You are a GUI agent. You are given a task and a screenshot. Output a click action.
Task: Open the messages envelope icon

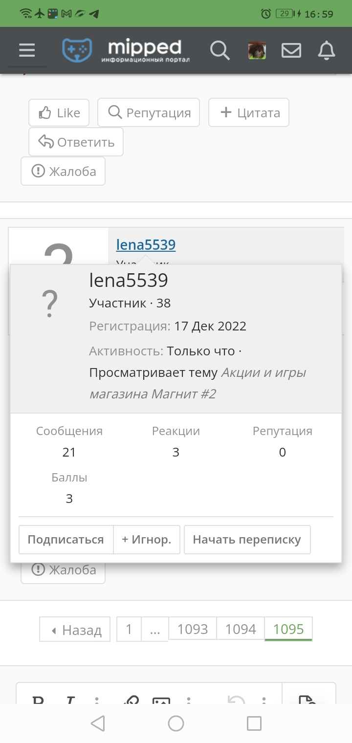click(291, 50)
